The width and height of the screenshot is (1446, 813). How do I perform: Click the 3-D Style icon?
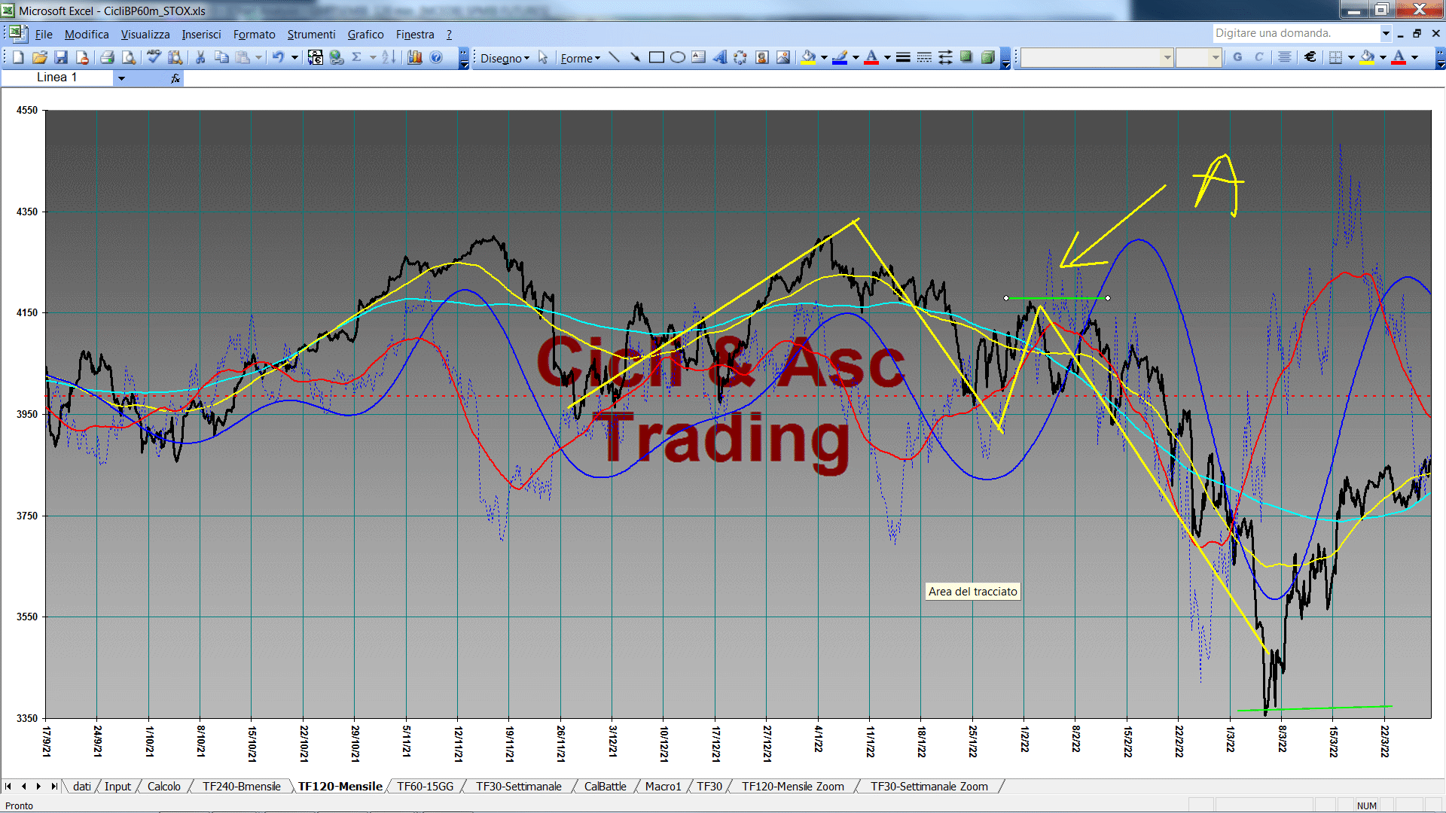click(x=987, y=57)
